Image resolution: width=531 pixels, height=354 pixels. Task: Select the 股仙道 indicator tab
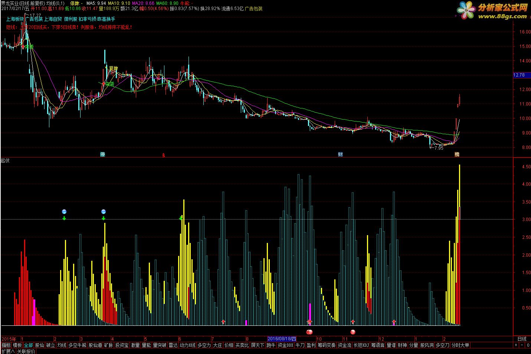click(95, 345)
